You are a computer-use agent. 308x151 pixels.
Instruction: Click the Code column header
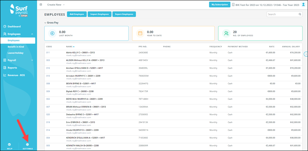(49, 47)
